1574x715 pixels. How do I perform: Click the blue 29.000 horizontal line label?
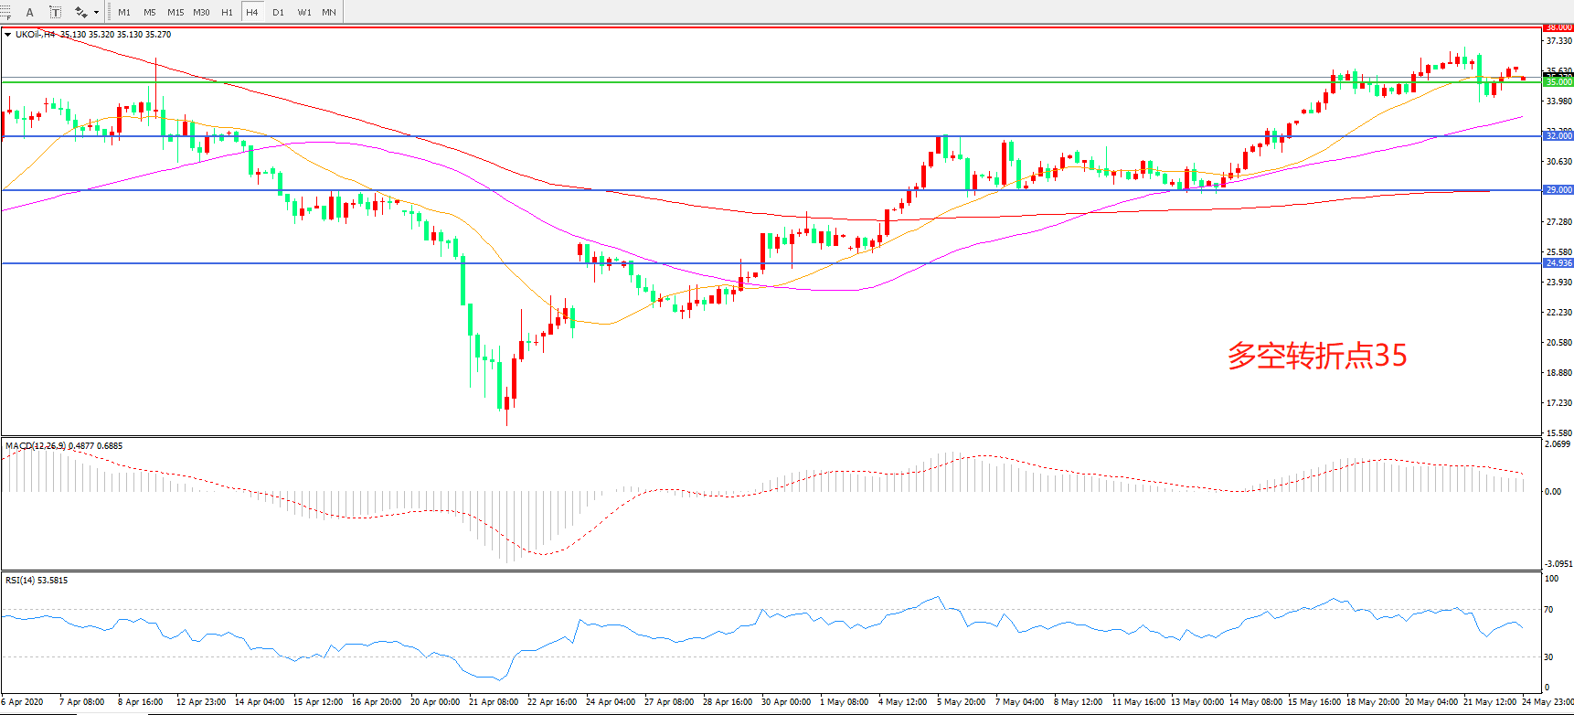[1558, 190]
